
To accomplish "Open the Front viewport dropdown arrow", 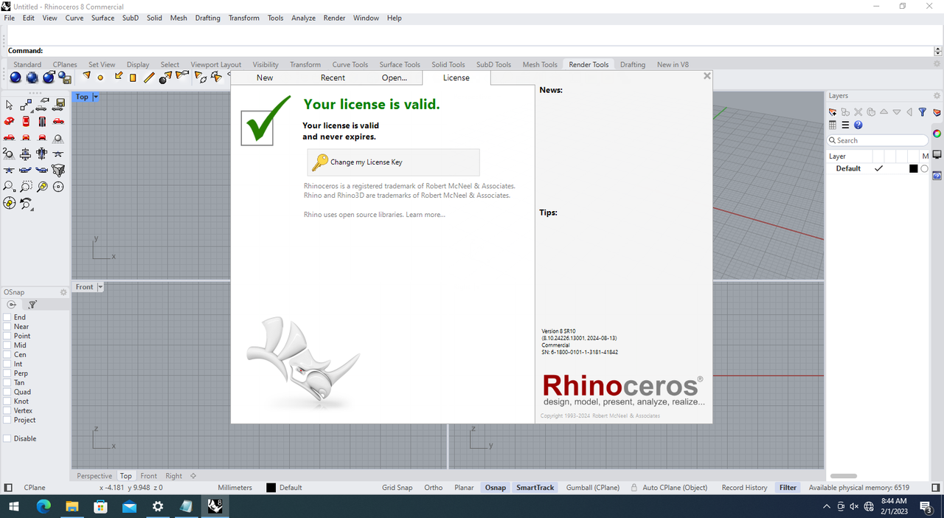I will 100,287.
